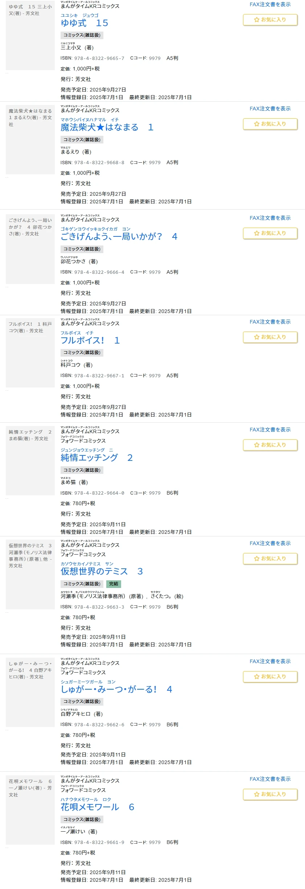The height and width of the screenshot is (889, 305).
Task: Show FAX order form for フルボイス！
Action: (270, 322)
